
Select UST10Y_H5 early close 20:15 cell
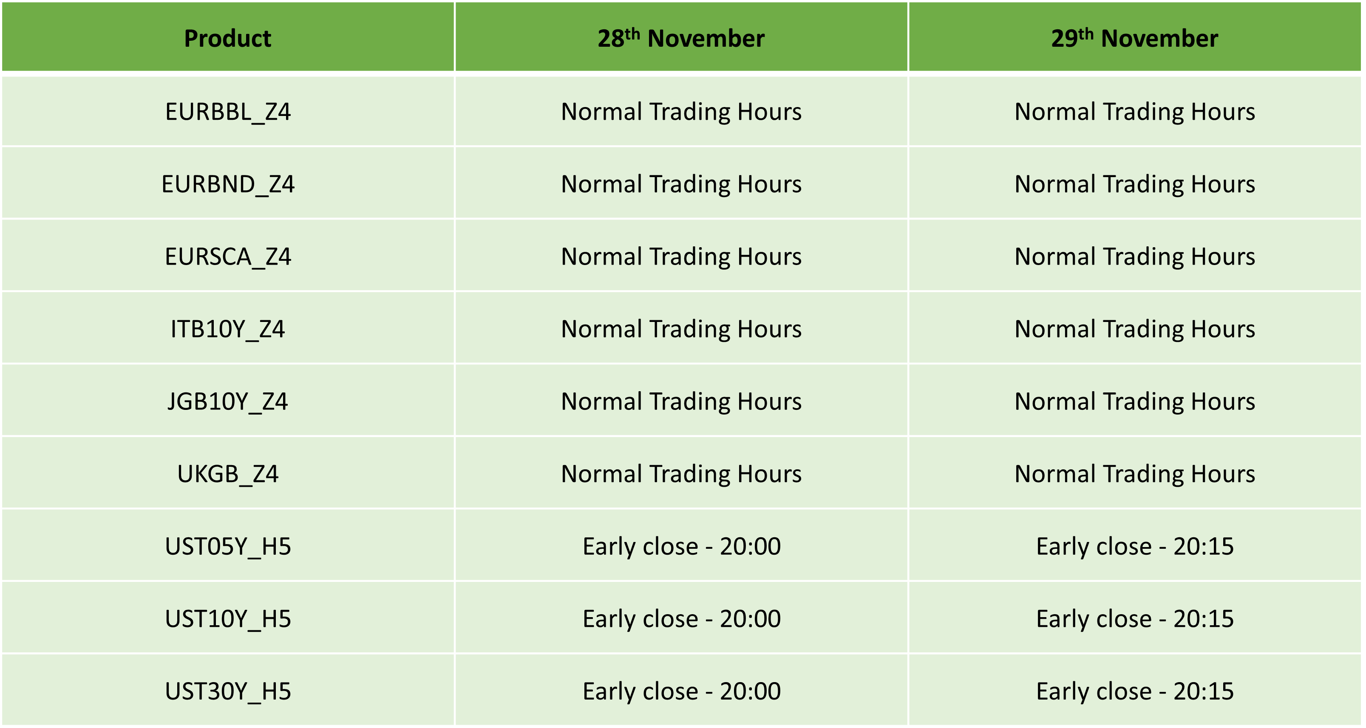(1135, 618)
